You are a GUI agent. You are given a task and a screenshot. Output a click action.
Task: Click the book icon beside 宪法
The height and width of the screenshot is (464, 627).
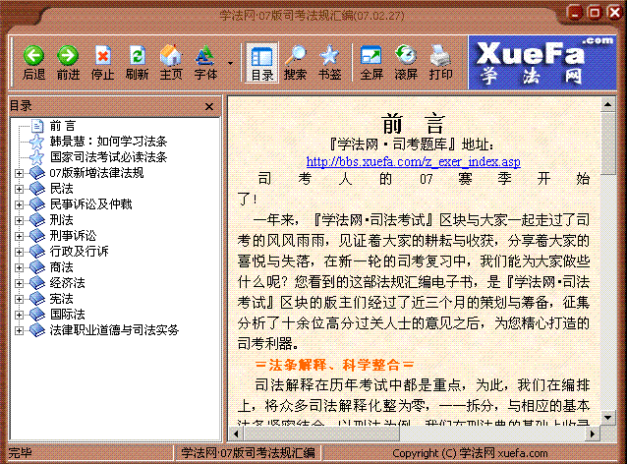(x=37, y=299)
